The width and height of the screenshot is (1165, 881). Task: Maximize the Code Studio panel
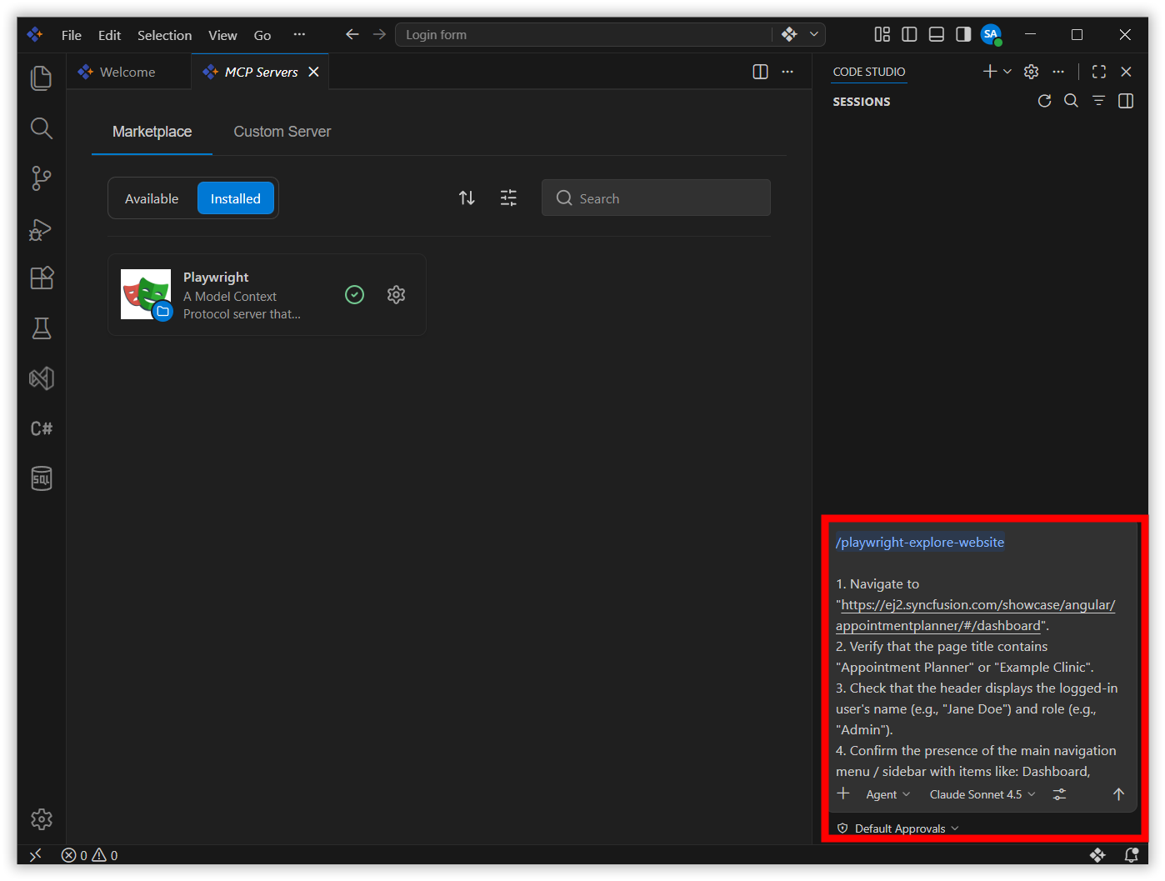coord(1099,72)
